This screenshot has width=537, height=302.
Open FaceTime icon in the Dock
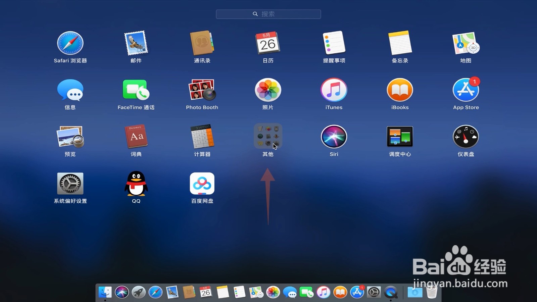[306, 292]
